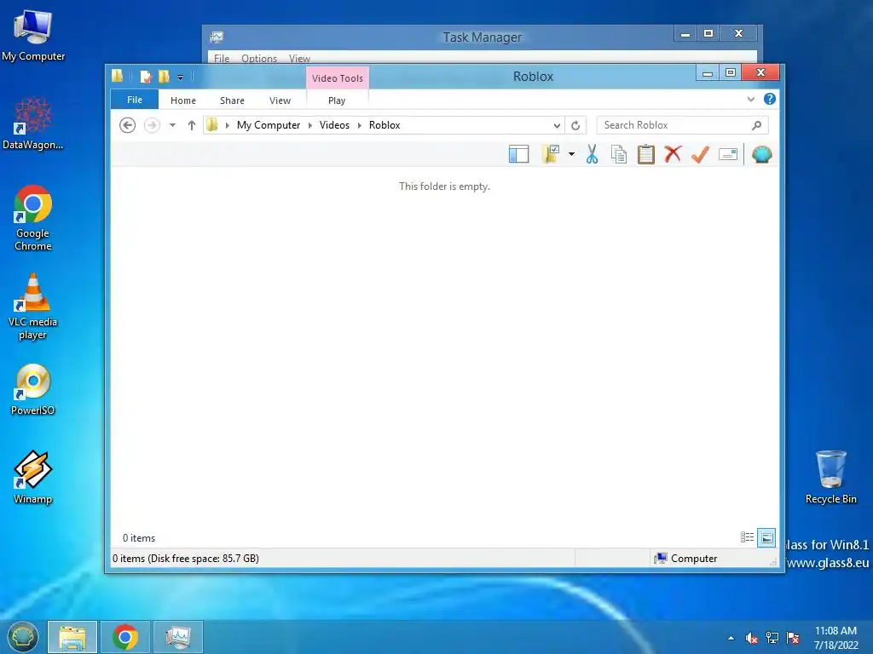
Task: Click the Paste clipboard icon
Action: click(646, 154)
